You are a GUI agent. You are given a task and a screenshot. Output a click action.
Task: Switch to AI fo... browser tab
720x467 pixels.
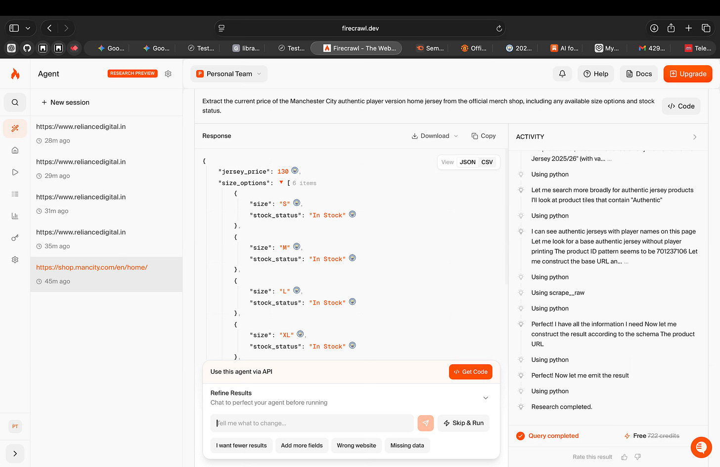565,48
